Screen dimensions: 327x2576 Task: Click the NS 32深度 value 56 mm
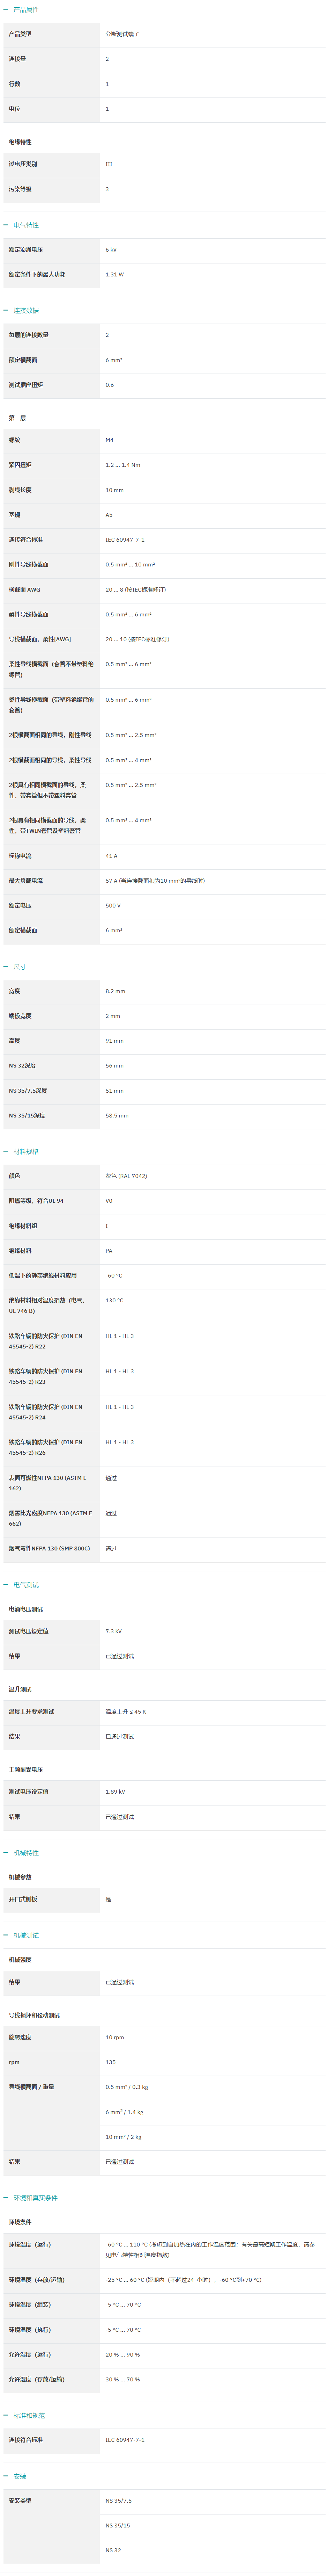point(115,1066)
